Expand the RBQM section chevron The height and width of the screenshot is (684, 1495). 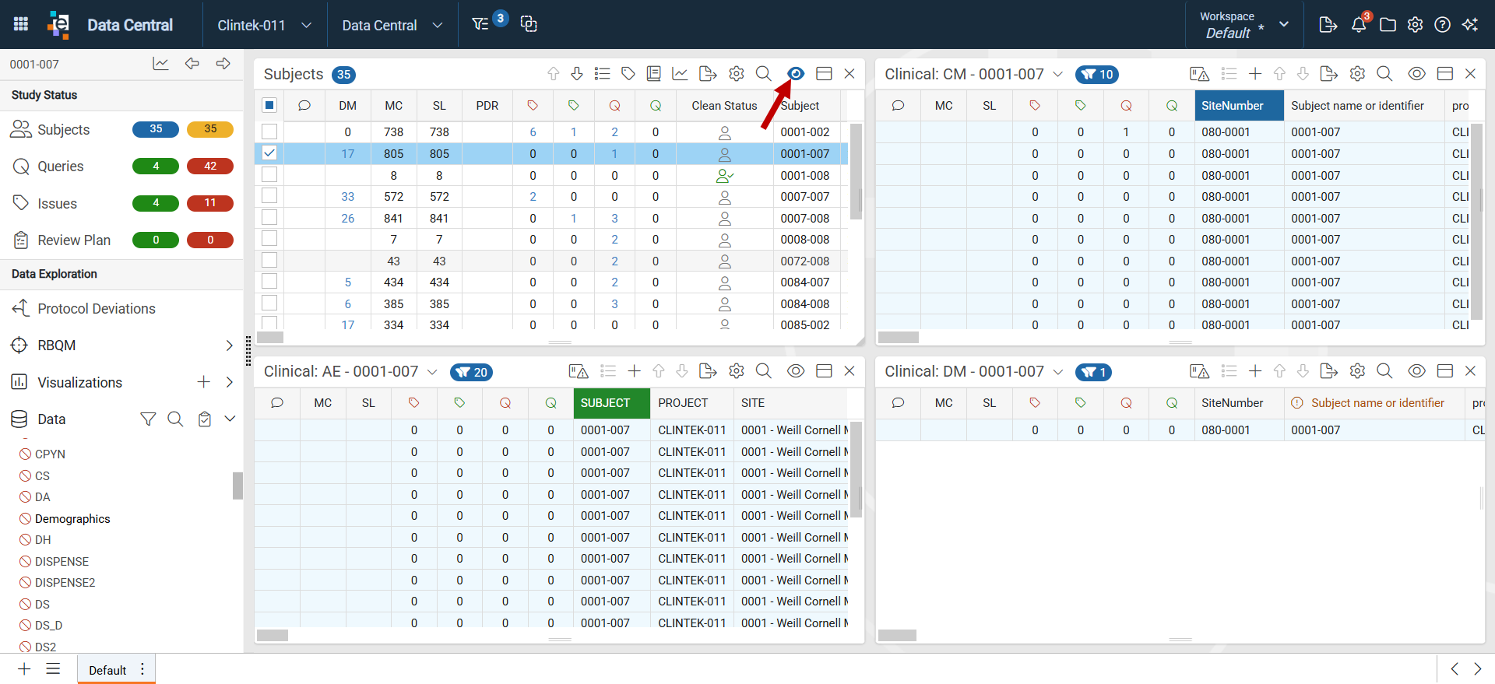(x=229, y=346)
